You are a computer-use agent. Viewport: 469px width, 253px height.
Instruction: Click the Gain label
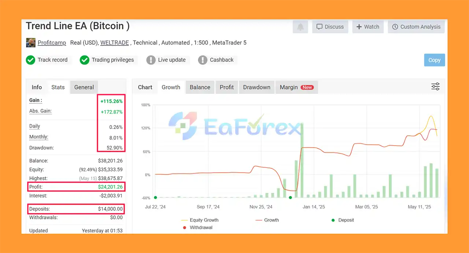pos(36,100)
